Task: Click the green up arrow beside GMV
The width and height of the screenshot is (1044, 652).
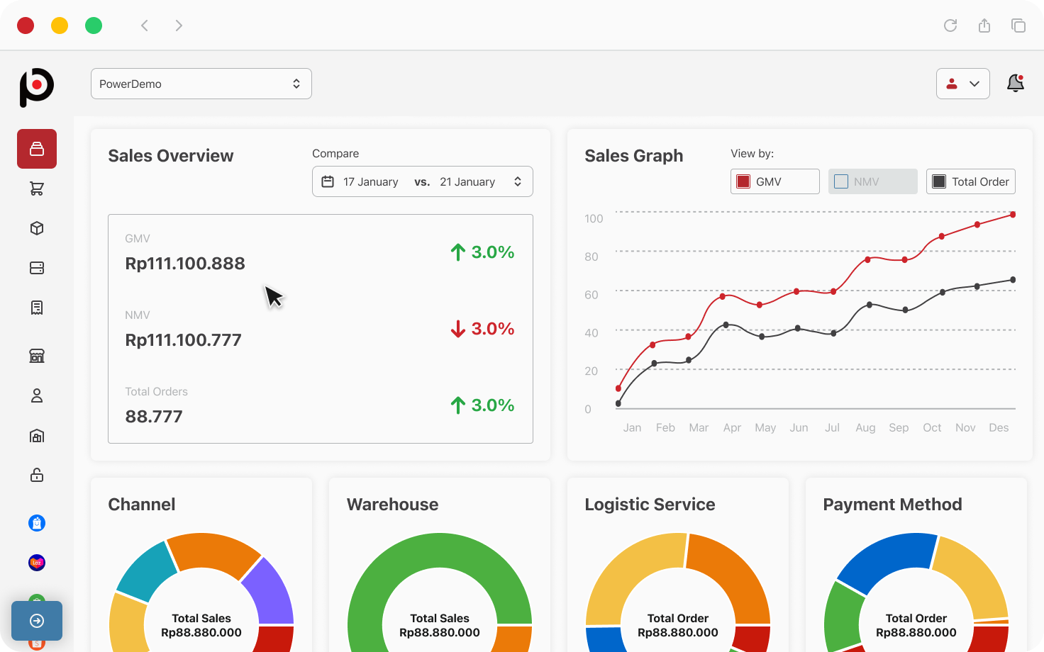Action: click(458, 252)
